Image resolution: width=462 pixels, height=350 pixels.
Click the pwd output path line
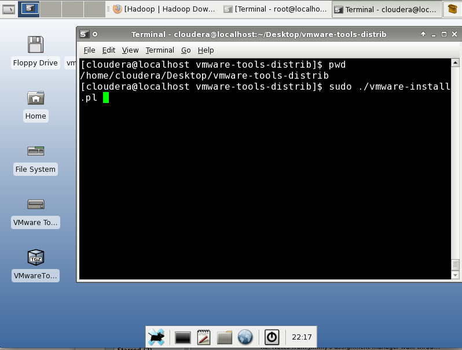tap(204, 76)
